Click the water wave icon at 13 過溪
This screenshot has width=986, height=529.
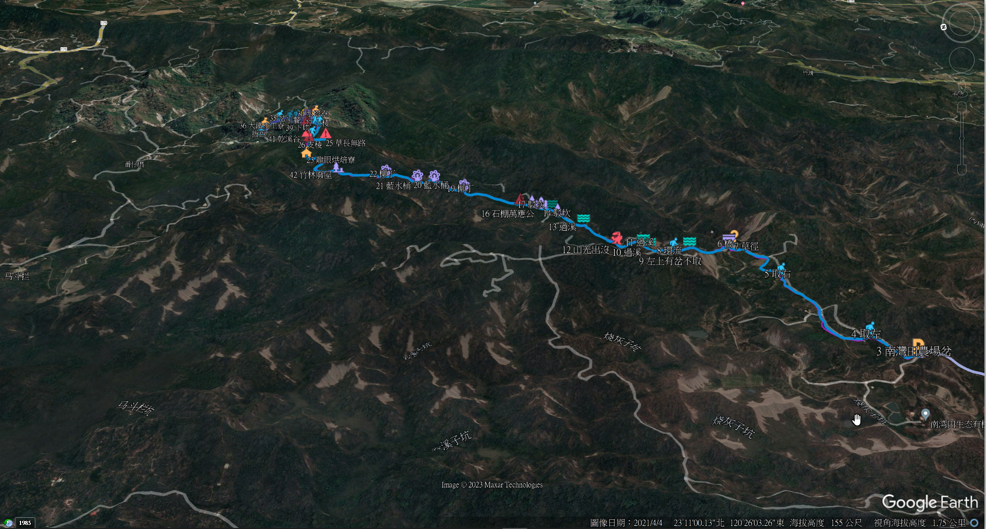point(583,219)
